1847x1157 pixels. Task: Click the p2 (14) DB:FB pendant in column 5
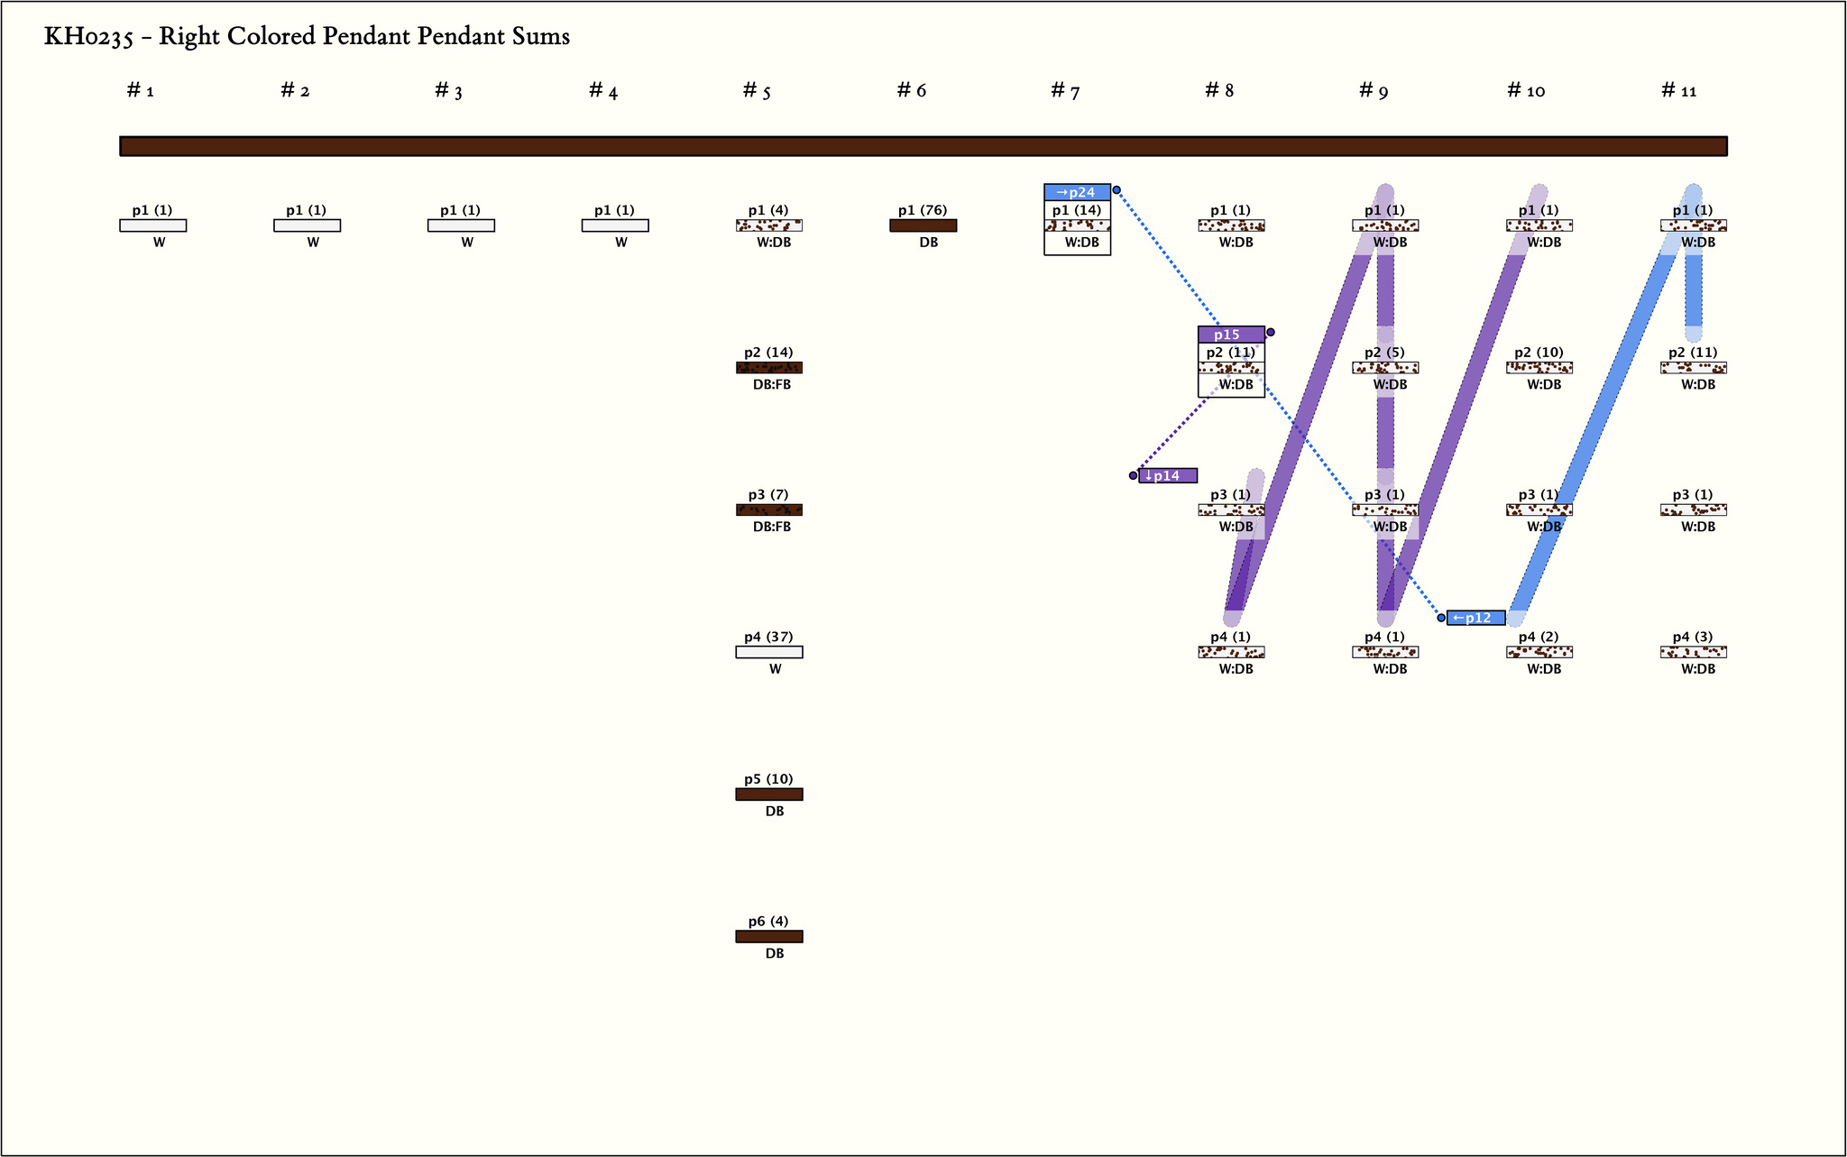pyautogui.click(x=768, y=368)
